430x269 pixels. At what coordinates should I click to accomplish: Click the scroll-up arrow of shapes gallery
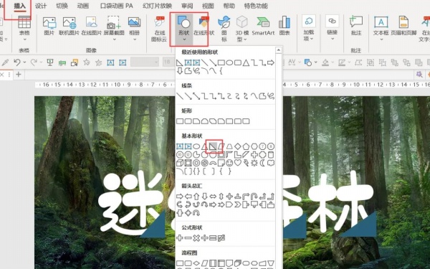coord(279,50)
